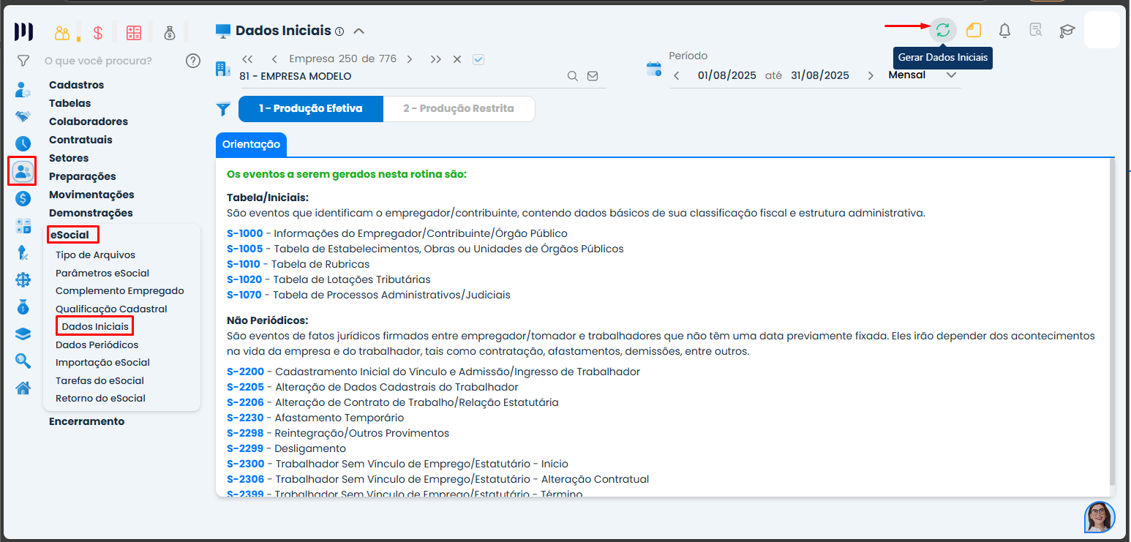1131x542 pixels.
Task: Open the yellow people module icon
Action: 62,33
